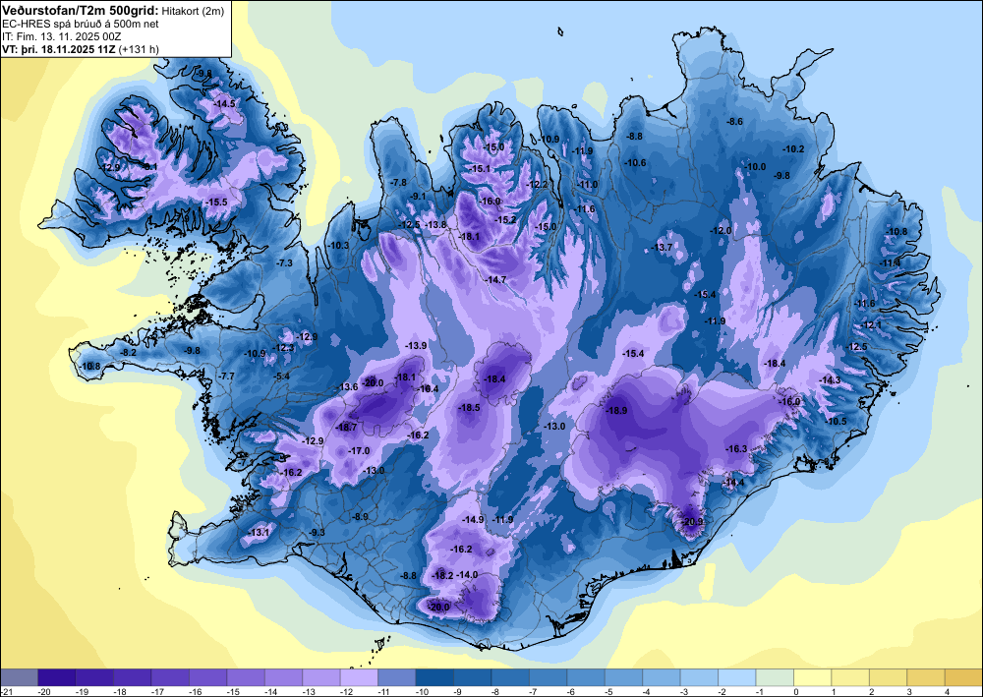983x697 pixels.
Task: Click the legend tick label '-21'
Action: (6, 691)
